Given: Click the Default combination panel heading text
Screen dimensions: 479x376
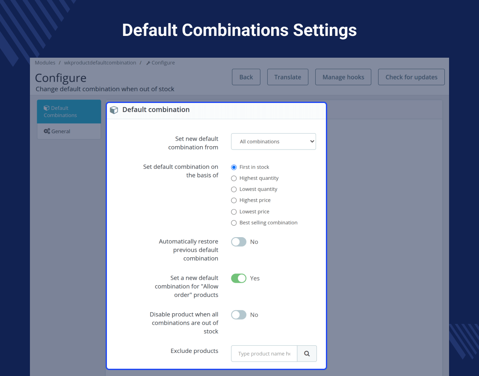Looking at the screenshot, I should pos(156,109).
